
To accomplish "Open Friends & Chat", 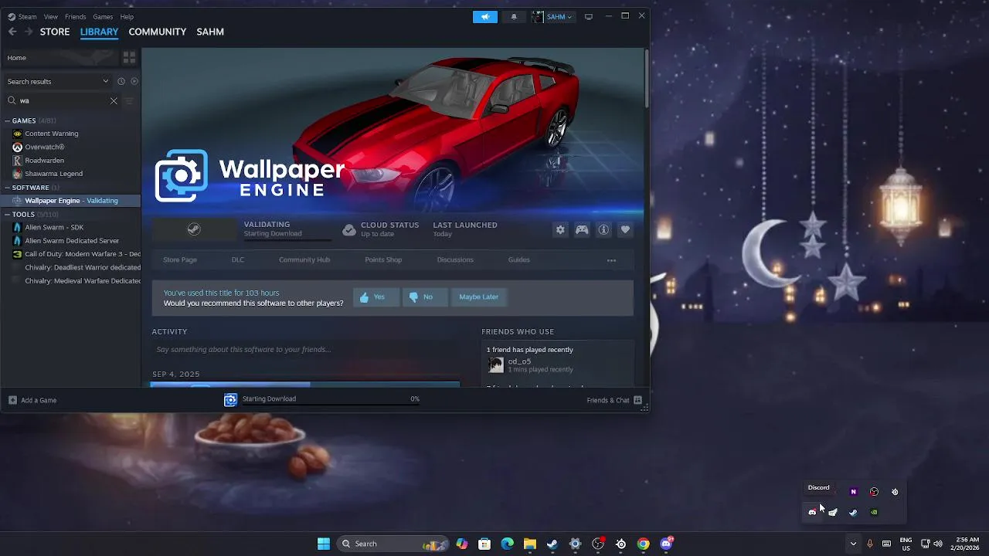I will (614, 400).
